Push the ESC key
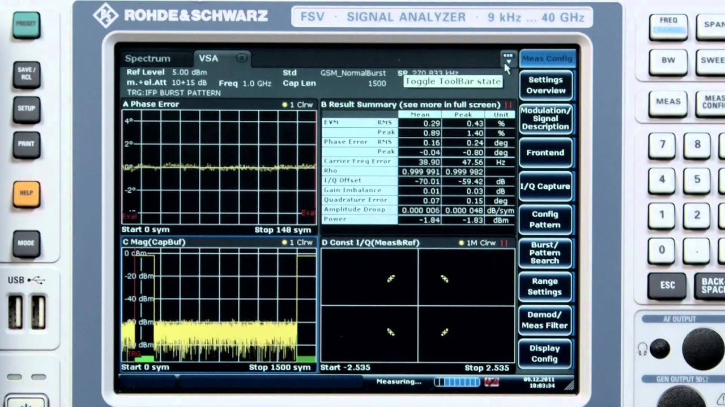725x407 pixels. click(667, 285)
